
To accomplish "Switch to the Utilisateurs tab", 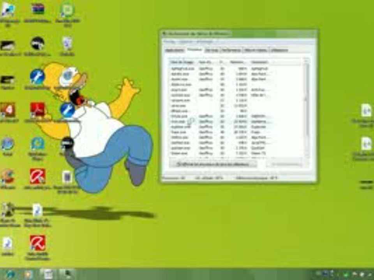I will coord(280,50).
